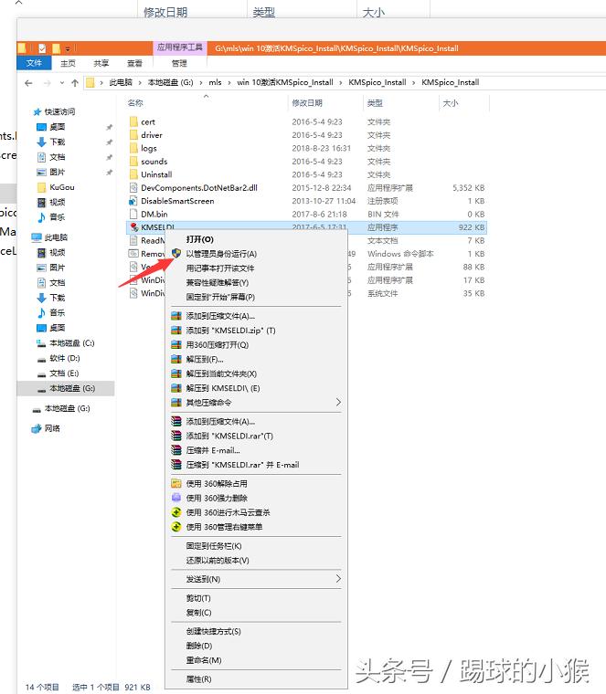Switch to 查看 (View) ribbon tab

pos(134,63)
